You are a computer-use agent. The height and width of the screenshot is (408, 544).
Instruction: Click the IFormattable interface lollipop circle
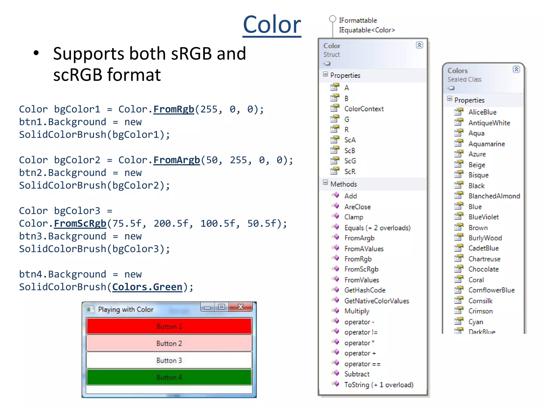(x=332, y=19)
